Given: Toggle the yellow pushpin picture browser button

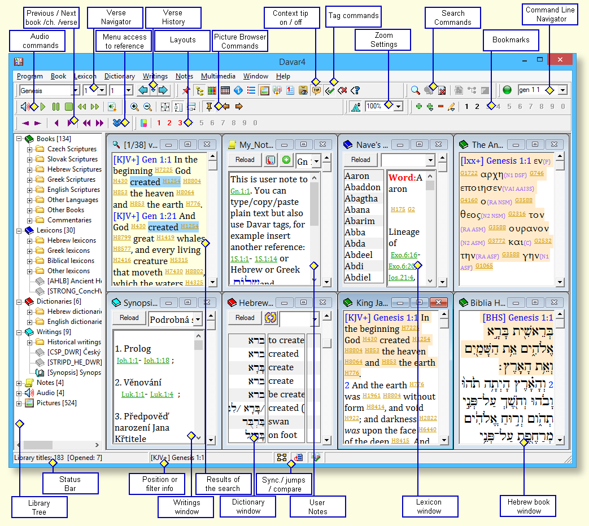Looking at the screenshot, I should pyautogui.click(x=210, y=107).
